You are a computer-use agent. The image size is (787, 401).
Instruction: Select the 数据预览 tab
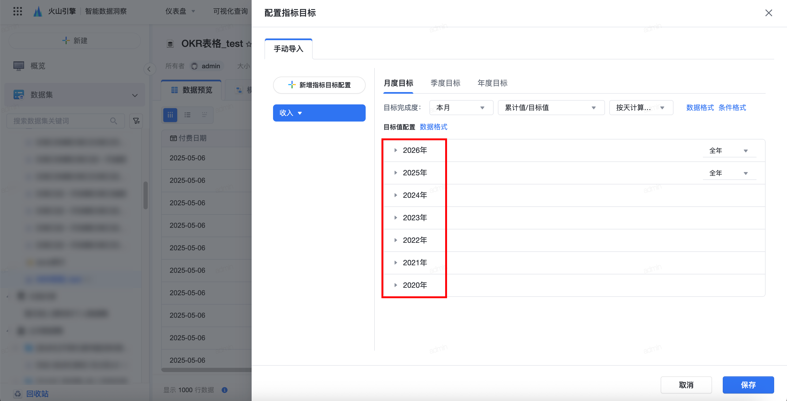(x=191, y=90)
